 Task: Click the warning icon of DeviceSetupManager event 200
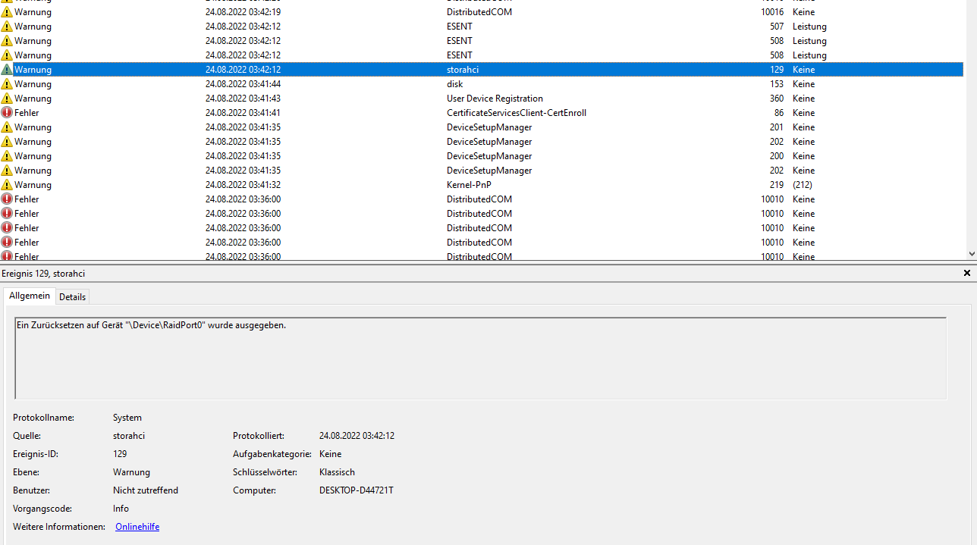[x=8, y=155]
